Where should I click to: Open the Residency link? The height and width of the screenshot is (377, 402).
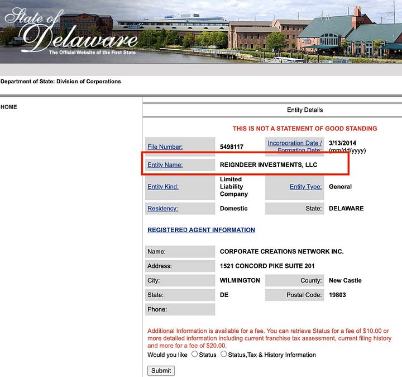[162, 209]
